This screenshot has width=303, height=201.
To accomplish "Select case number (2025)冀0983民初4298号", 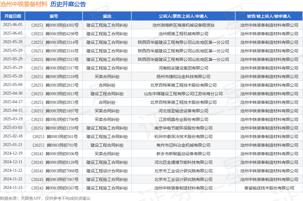I will (55, 34).
